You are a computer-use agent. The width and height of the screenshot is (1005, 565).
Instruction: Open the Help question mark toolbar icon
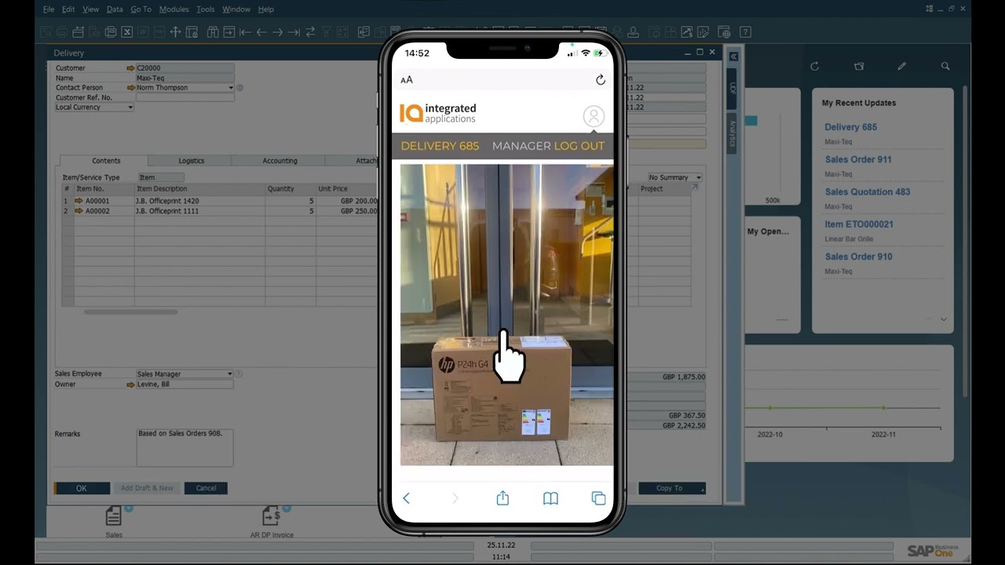pos(745,32)
